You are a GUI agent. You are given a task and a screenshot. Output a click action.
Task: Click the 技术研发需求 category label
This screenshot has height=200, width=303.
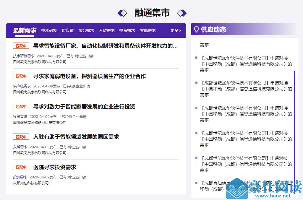pyautogui.click(x=24, y=56)
